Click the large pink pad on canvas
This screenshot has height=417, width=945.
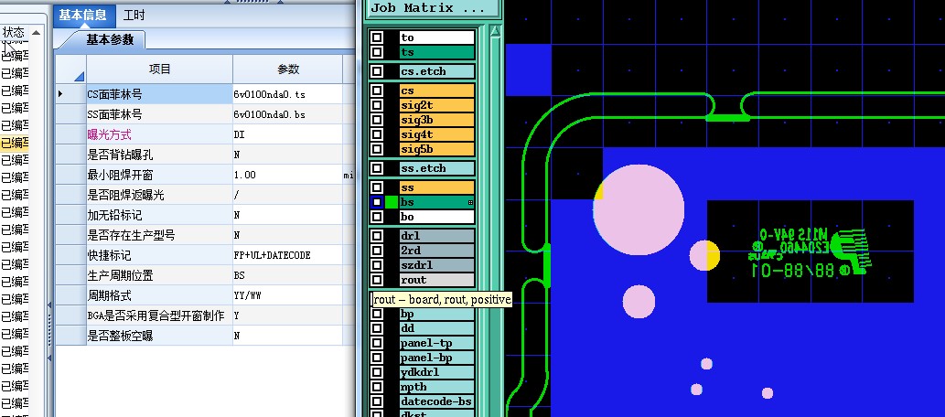[x=639, y=209]
